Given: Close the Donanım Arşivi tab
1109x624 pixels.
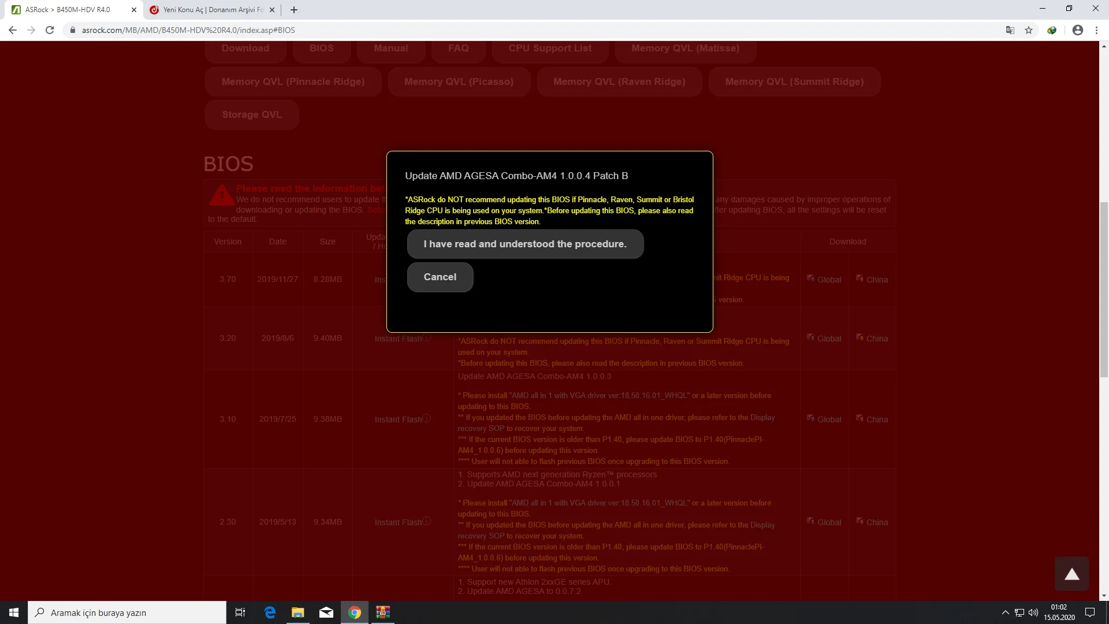Looking at the screenshot, I should coord(272,10).
